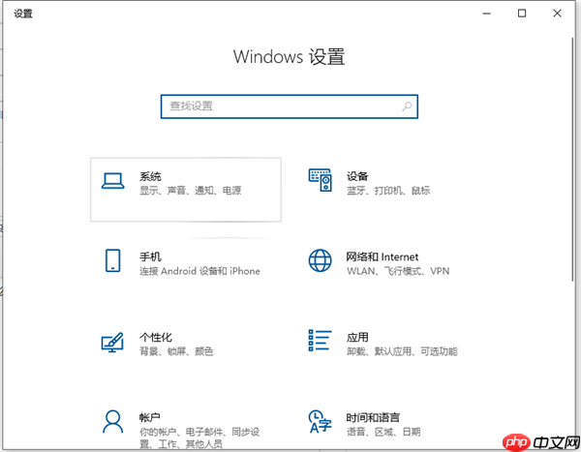Image resolution: width=581 pixels, height=452 pixels.
Task: Open the 应用 settings title
Action: coord(357,337)
